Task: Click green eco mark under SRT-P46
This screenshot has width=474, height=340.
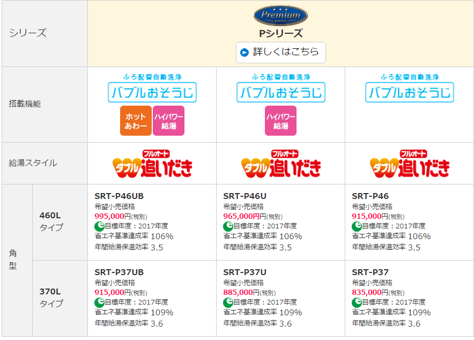Action: click(357, 226)
